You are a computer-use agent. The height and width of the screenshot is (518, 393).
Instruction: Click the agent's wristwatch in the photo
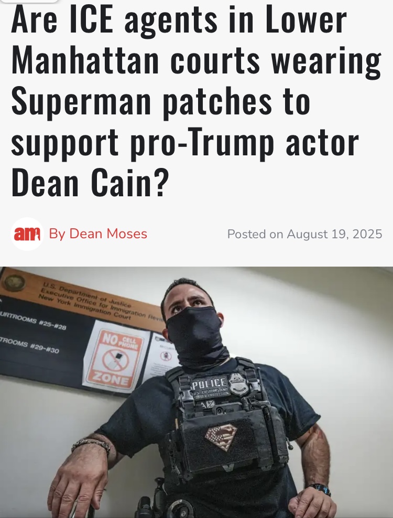coord(319,489)
